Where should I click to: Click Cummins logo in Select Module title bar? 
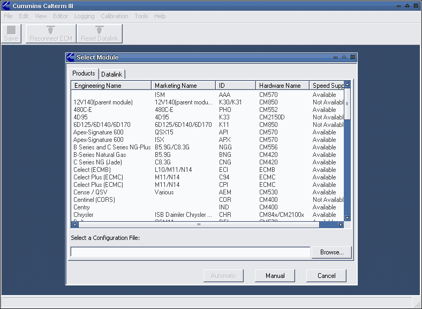pos(70,57)
